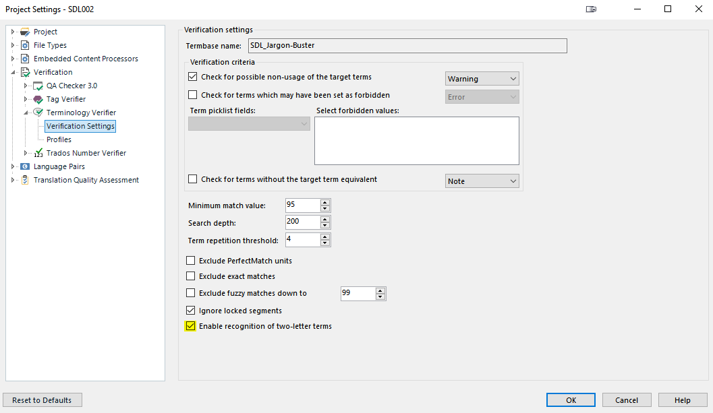The width and height of the screenshot is (713, 413).
Task: Click the Embedded Content Processors icon
Action: [26, 59]
